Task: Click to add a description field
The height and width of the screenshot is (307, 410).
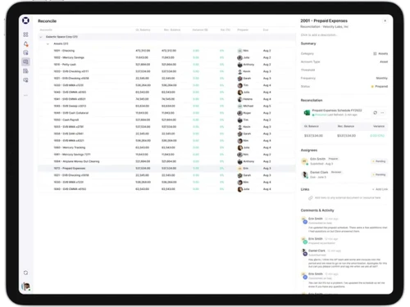Action: [319, 35]
